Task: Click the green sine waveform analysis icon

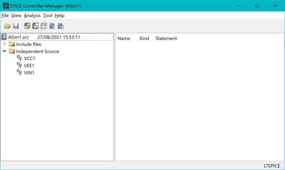Action: (x=35, y=26)
